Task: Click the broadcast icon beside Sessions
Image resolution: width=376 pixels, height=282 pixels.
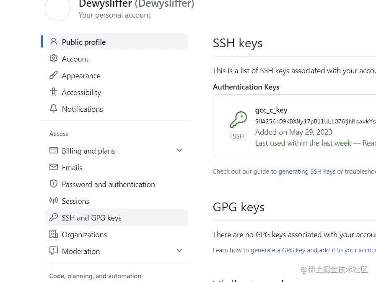Action: [53, 201]
